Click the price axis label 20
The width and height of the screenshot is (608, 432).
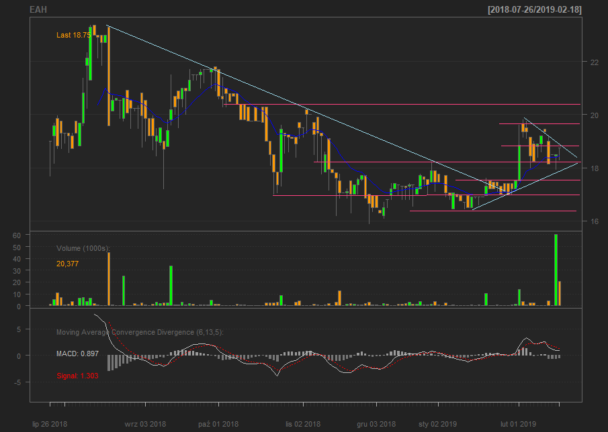[x=594, y=115]
